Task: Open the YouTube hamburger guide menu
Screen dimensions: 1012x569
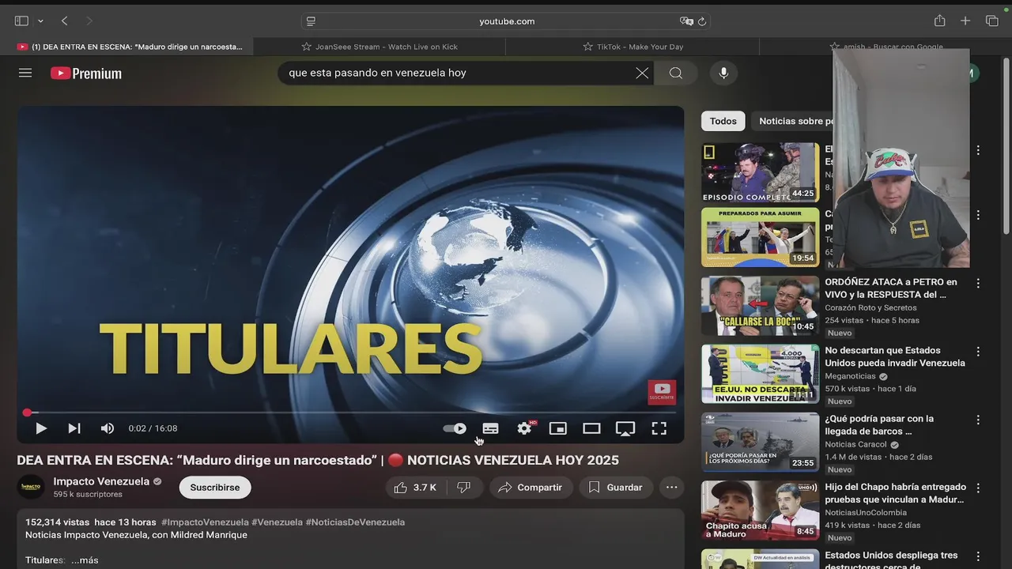Action: (x=25, y=73)
